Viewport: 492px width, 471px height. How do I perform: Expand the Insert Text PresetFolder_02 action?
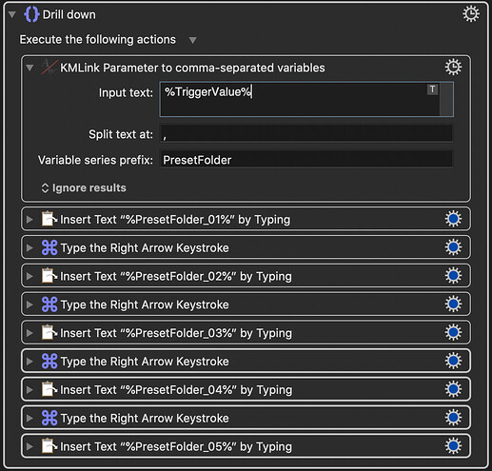tap(30, 276)
